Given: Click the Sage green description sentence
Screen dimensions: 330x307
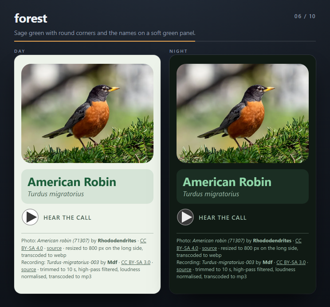Looking at the screenshot, I should coord(105,33).
